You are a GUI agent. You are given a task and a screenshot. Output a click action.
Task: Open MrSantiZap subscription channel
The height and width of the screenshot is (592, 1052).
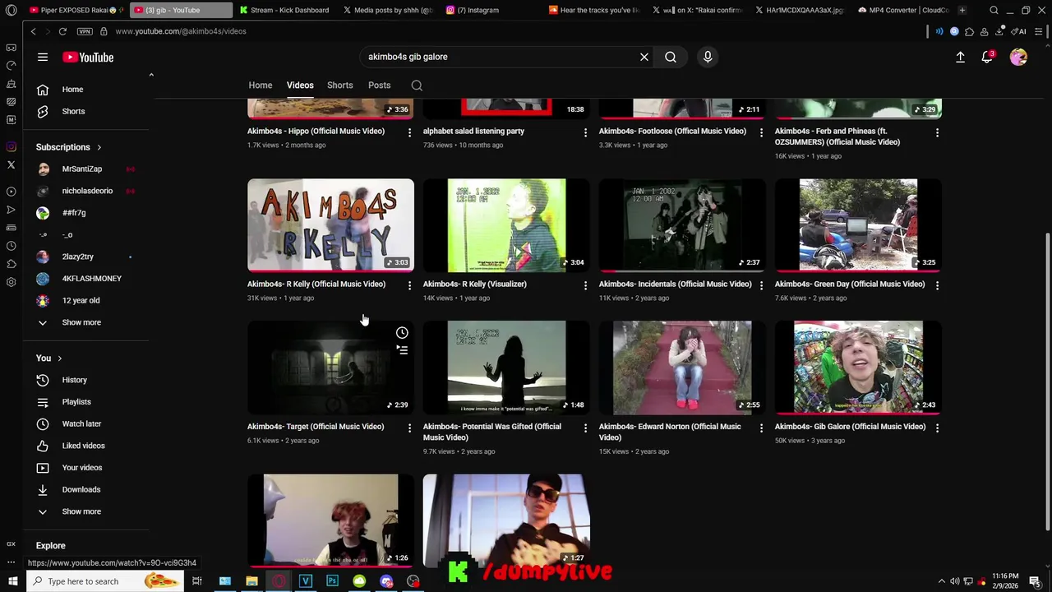point(82,169)
